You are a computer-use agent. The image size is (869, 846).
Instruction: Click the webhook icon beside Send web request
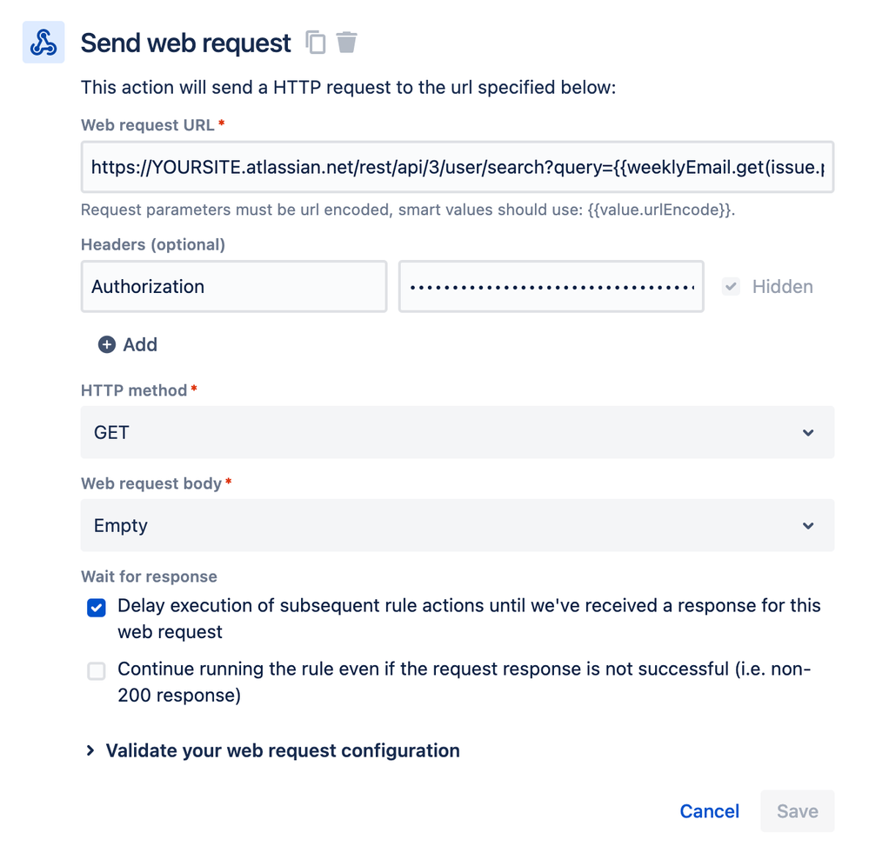(43, 42)
